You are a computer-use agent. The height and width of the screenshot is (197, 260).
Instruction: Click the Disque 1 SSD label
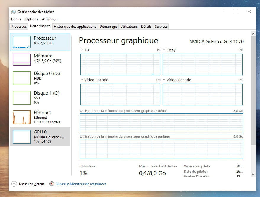[37, 98]
